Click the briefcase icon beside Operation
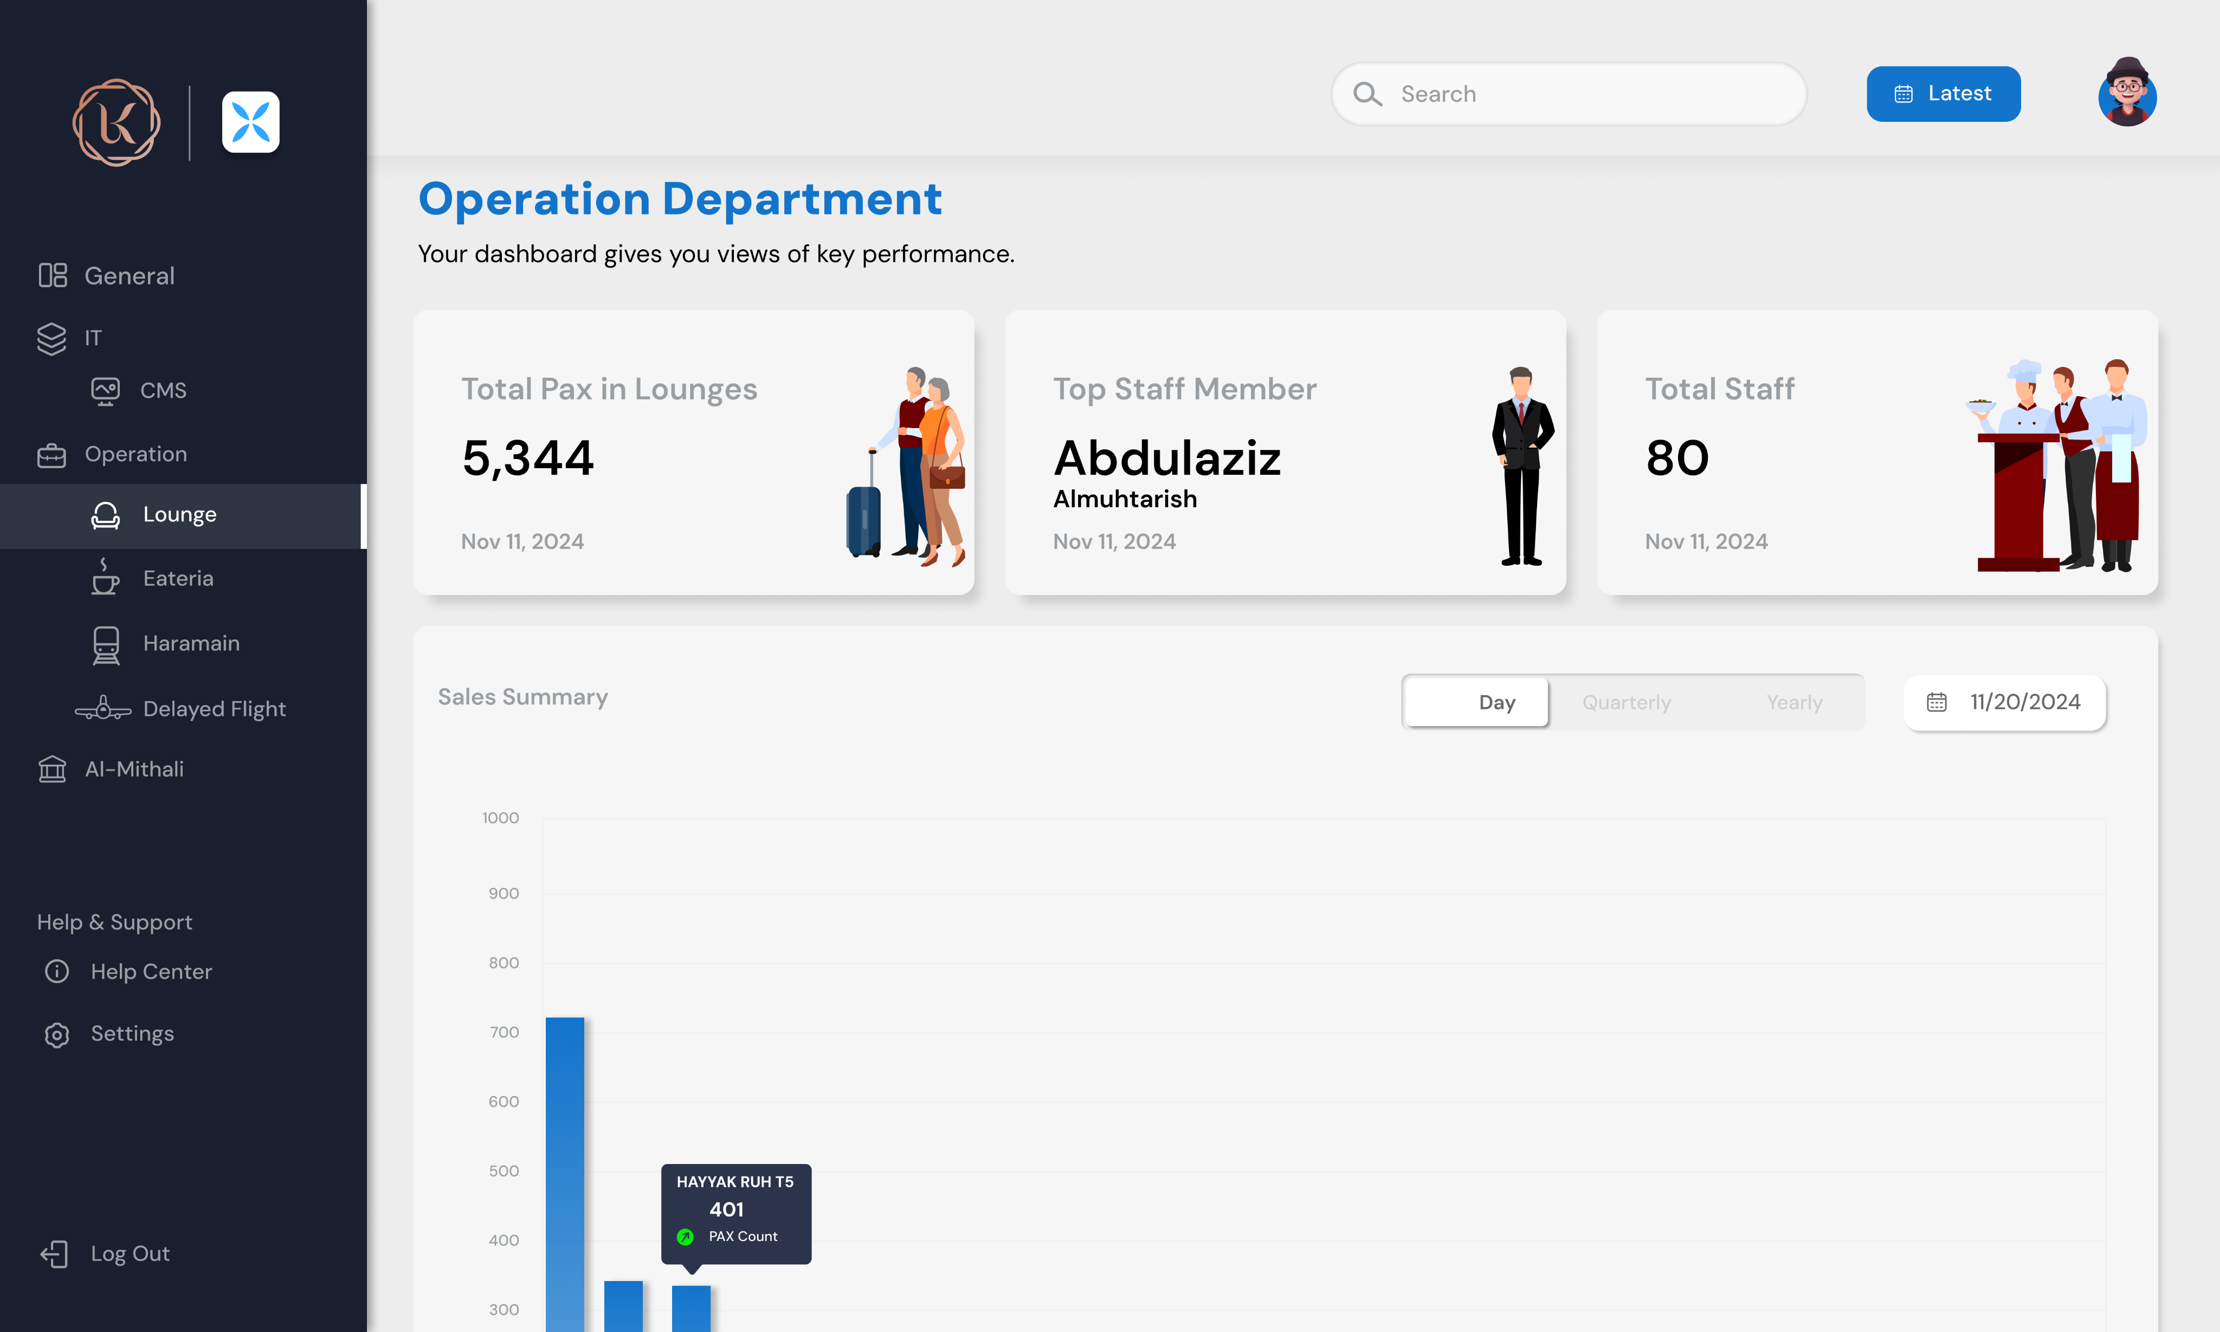Viewport: 2220px width, 1332px height. click(52, 455)
